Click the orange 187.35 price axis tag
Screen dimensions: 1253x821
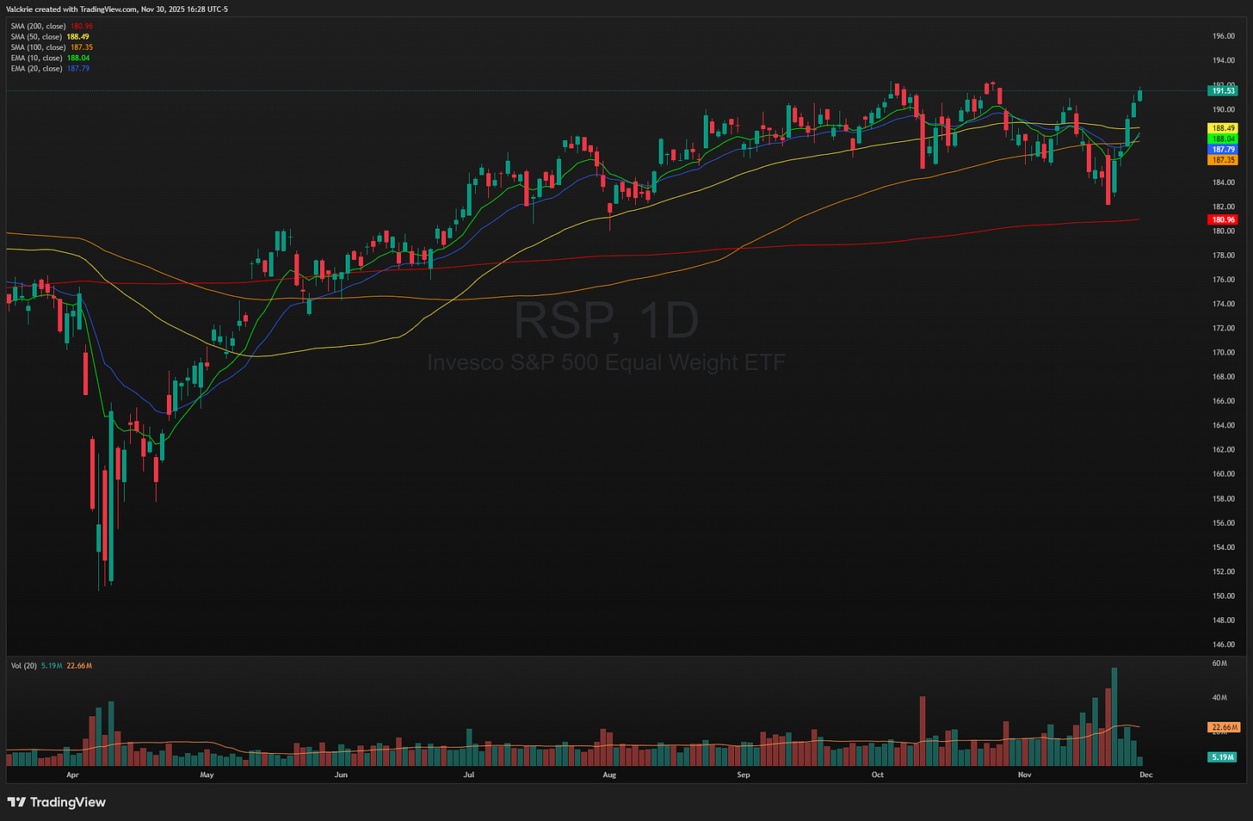coord(1223,160)
